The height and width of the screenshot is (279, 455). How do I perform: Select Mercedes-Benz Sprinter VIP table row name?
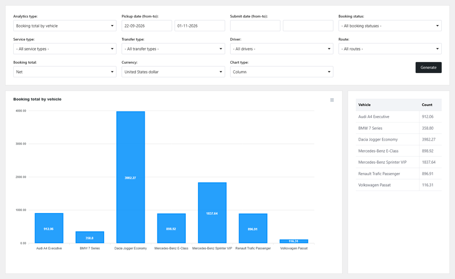pyautogui.click(x=383, y=162)
